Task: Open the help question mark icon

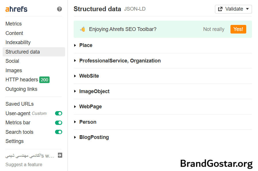Action: click(x=59, y=9)
